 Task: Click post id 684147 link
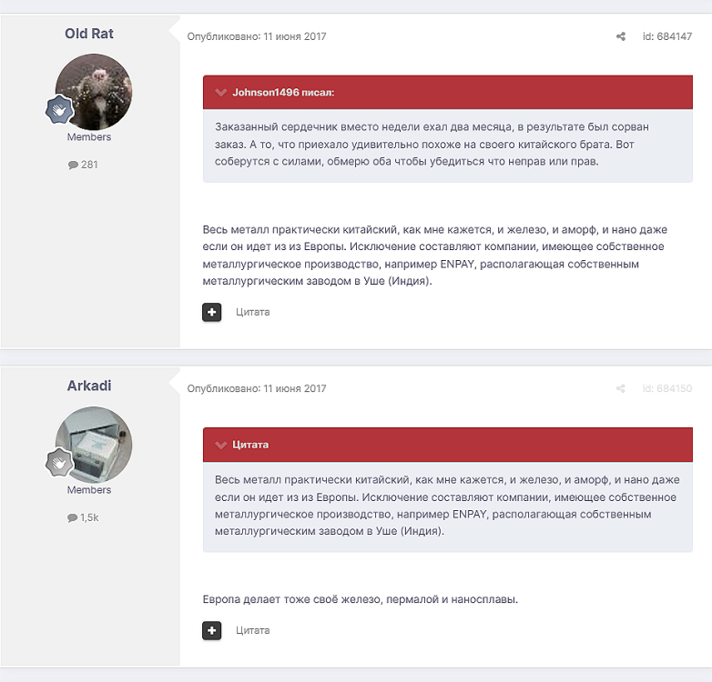tap(667, 37)
